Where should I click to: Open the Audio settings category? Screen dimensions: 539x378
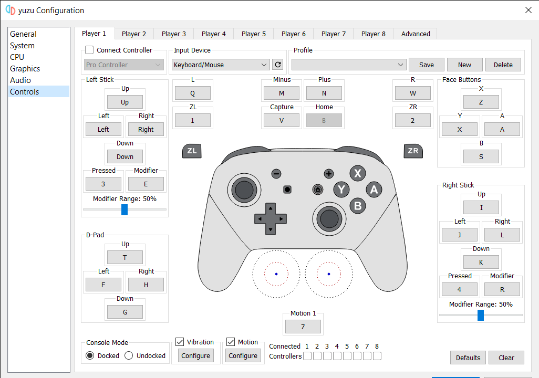pos(38,80)
